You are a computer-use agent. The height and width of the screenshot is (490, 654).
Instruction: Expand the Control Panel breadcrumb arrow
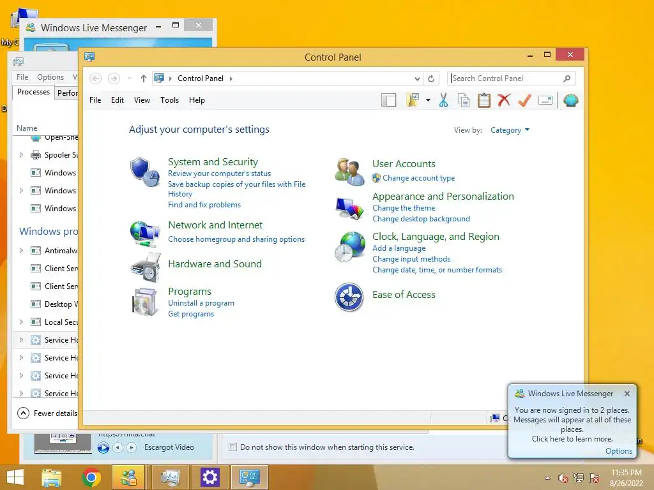(x=231, y=78)
